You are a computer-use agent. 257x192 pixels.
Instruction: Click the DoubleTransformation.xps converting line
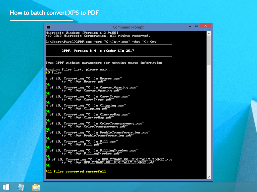click(98, 132)
